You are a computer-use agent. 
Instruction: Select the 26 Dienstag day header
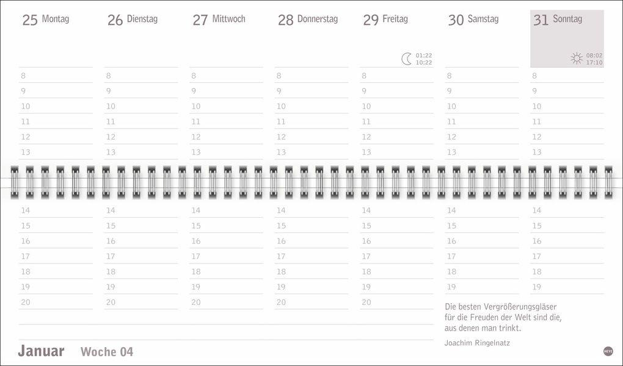133,20
